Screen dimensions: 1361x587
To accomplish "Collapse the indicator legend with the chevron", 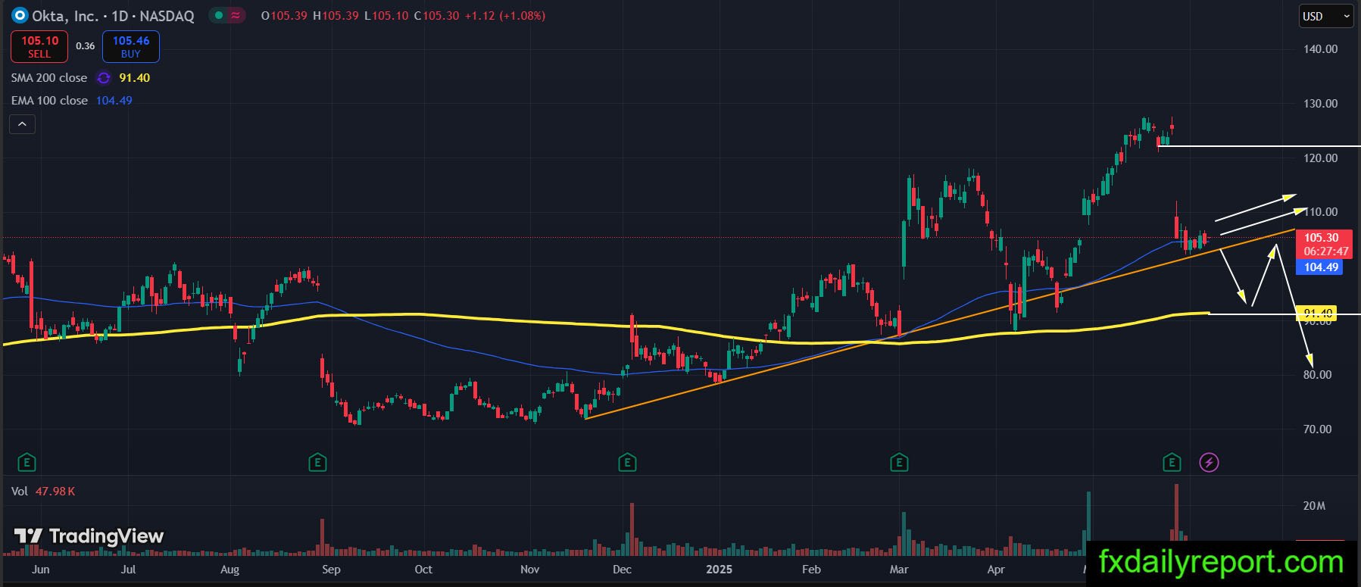I will [22, 123].
